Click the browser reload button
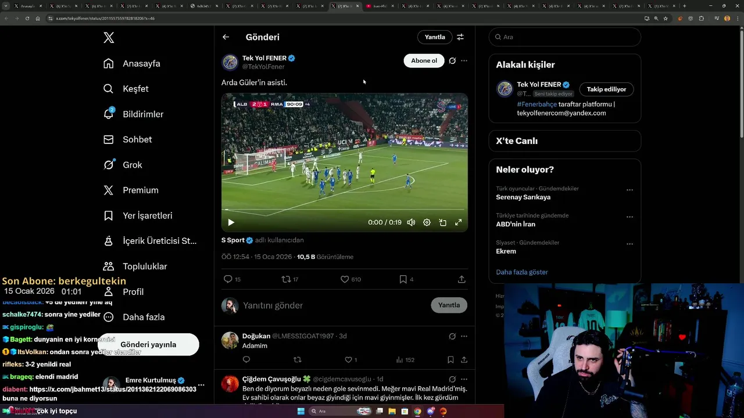This screenshot has height=418, width=744. click(x=27, y=18)
